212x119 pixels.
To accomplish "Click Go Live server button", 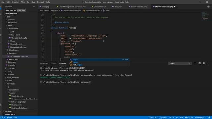I will tap(189, 118).
